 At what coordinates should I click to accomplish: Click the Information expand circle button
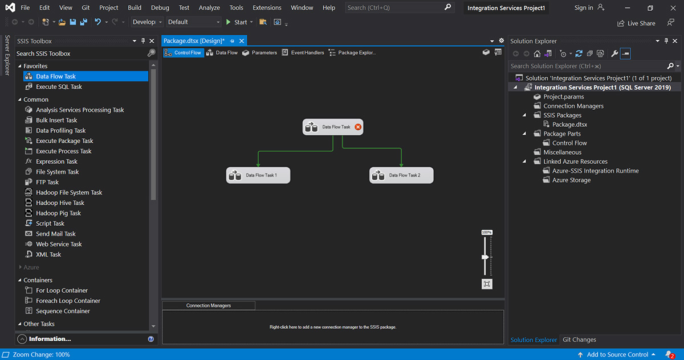coord(22,339)
